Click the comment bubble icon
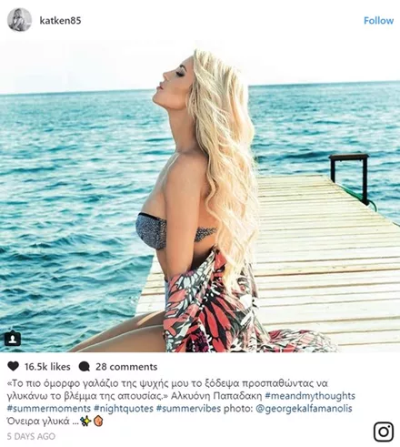 click(84, 367)
